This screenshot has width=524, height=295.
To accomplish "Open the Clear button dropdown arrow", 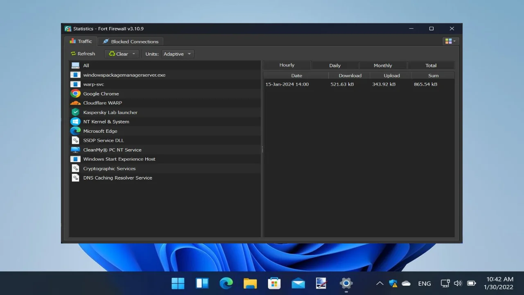I will pyautogui.click(x=133, y=54).
